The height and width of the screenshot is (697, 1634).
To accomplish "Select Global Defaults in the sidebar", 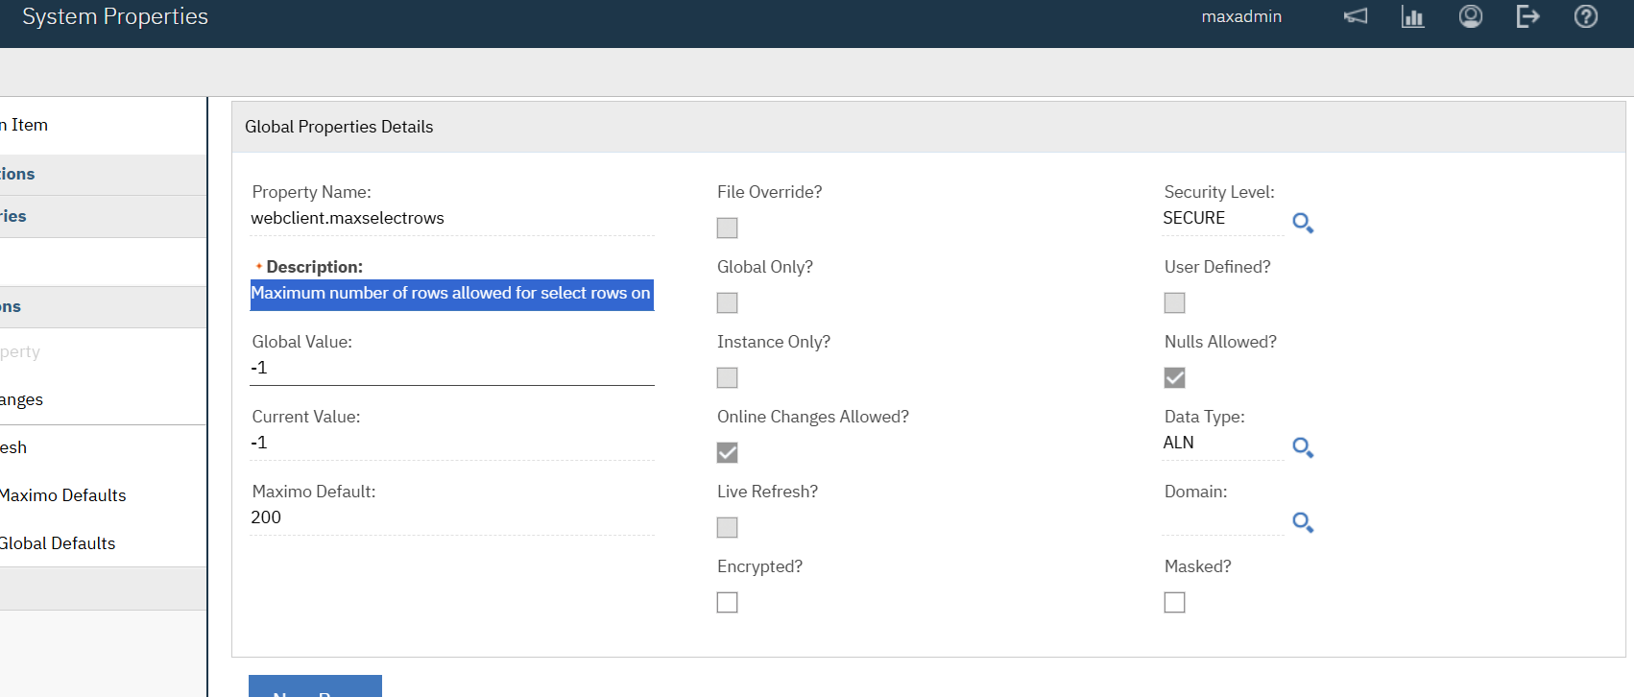I will [58, 543].
